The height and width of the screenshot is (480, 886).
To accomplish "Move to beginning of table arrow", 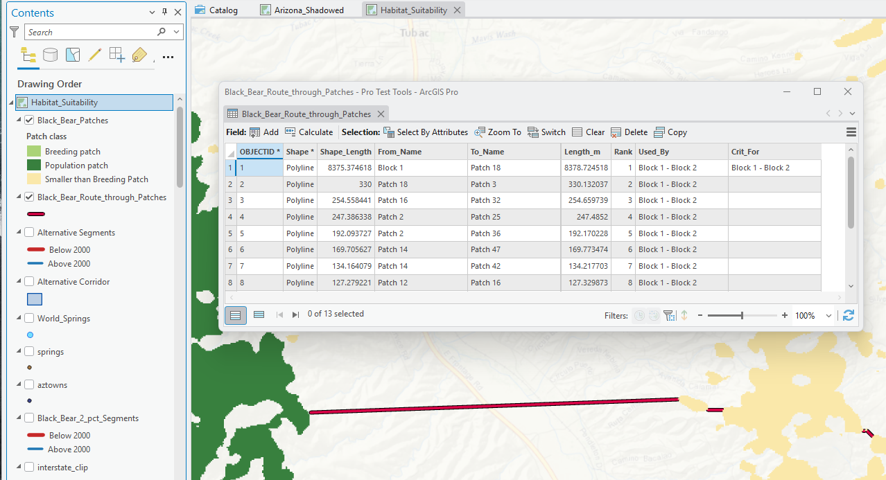I will click(280, 314).
